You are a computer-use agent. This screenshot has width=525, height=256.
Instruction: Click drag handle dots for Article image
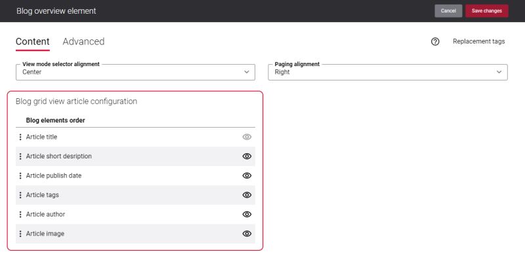click(20, 234)
